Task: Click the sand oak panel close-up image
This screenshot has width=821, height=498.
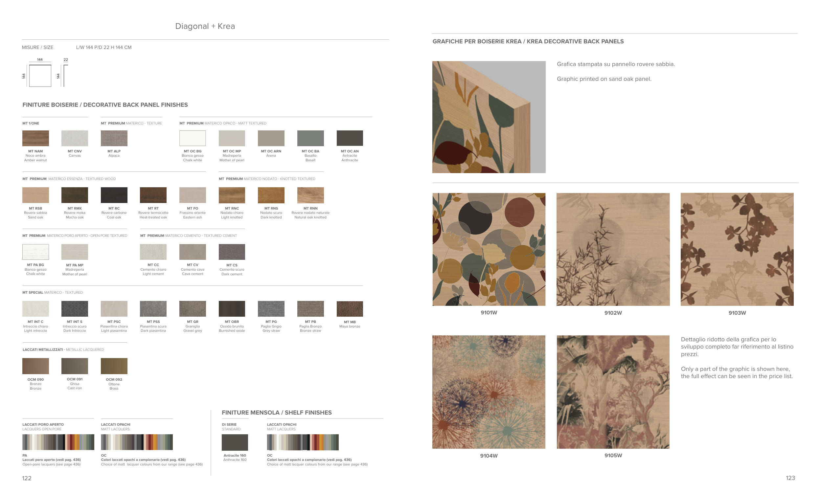Action: 489,117
